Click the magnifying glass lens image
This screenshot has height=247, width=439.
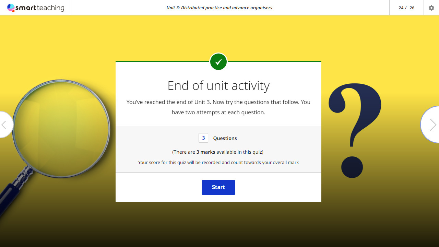[x=61, y=128]
